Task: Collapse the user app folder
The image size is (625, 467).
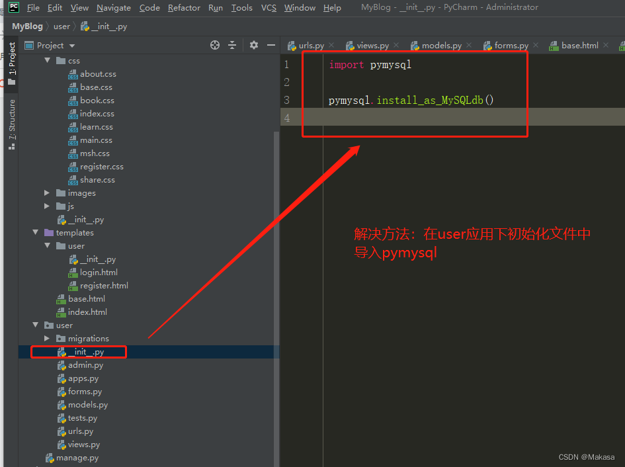Action: tap(36, 325)
